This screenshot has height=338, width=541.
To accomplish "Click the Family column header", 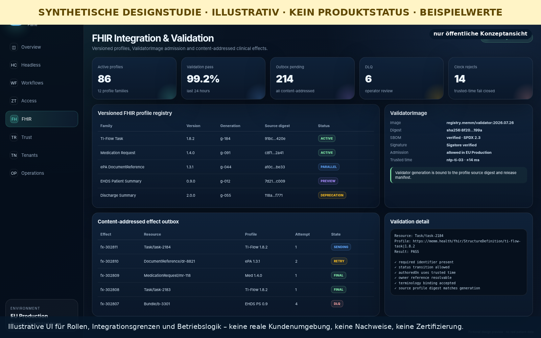I will point(106,126).
